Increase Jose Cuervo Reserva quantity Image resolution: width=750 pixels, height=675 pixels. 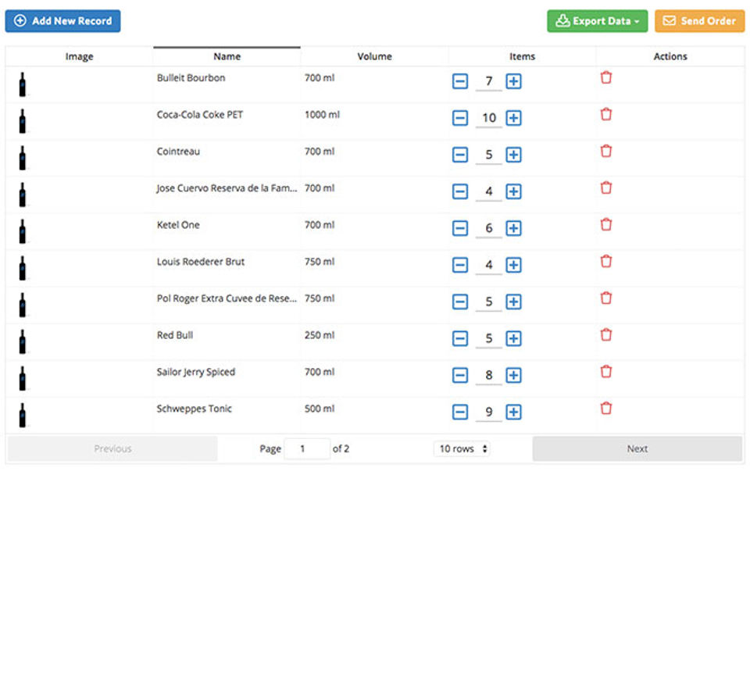tap(513, 192)
